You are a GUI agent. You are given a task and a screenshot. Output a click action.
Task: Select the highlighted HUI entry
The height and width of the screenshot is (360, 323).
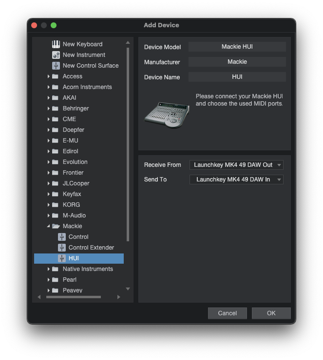[x=79, y=258]
